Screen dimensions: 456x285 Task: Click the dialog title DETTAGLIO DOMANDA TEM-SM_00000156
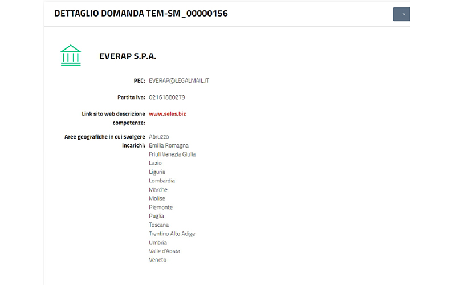(x=141, y=13)
